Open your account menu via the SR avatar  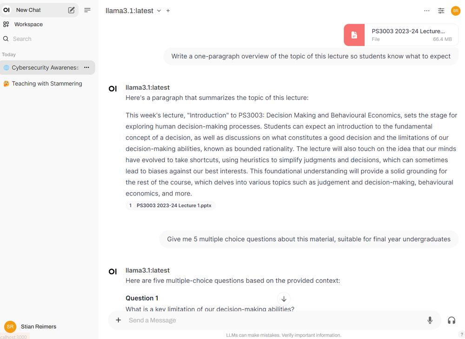coord(455,10)
